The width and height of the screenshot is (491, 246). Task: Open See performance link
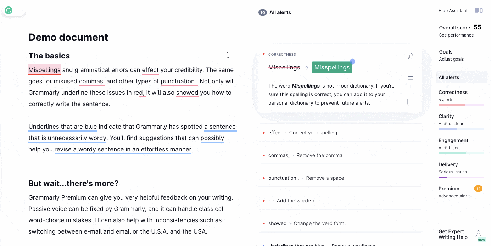point(456,35)
